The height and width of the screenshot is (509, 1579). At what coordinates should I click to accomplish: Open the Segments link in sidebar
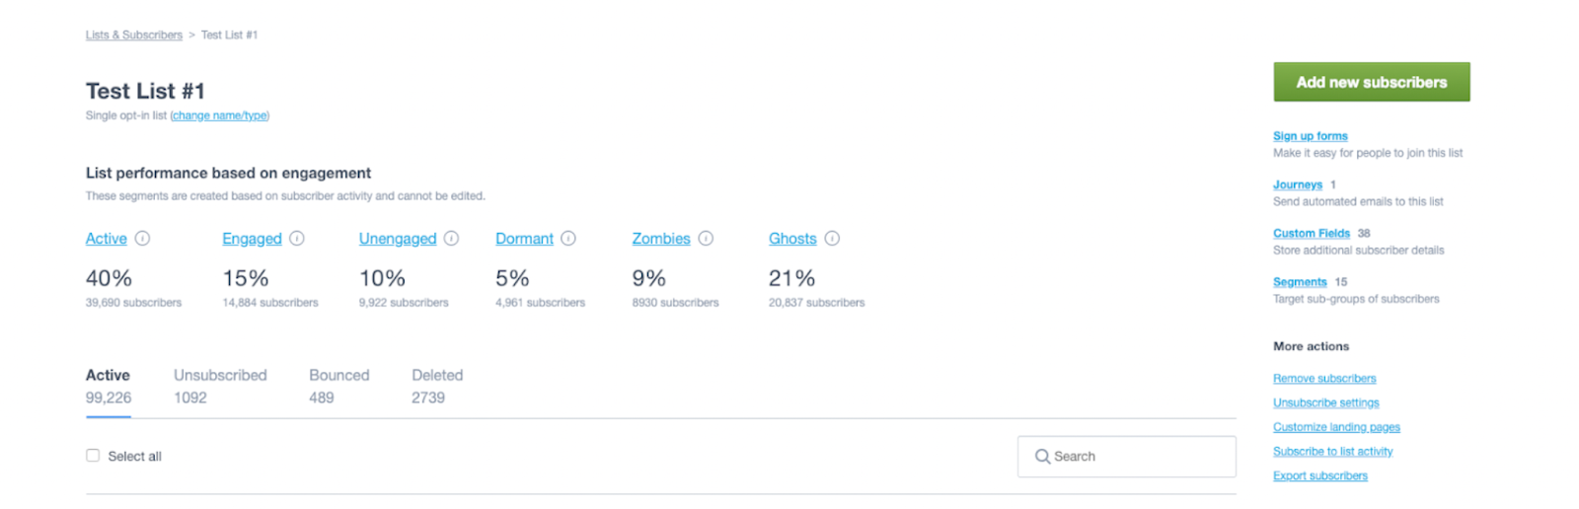1299,282
